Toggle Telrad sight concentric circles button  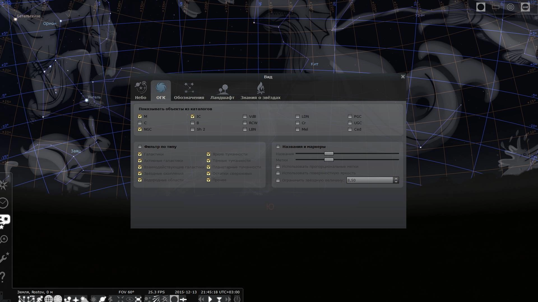coord(510,7)
